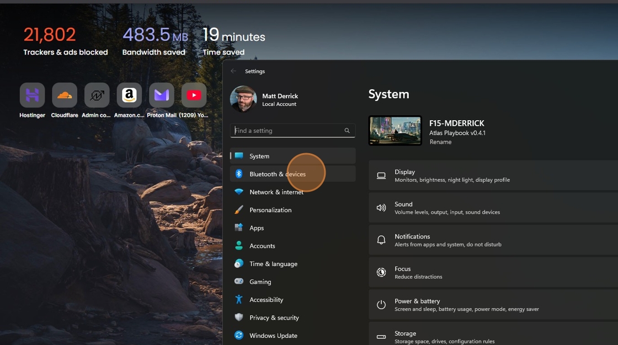This screenshot has width=618, height=345.
Task: Click the Find a setting search box
Action: click(292, 131)
